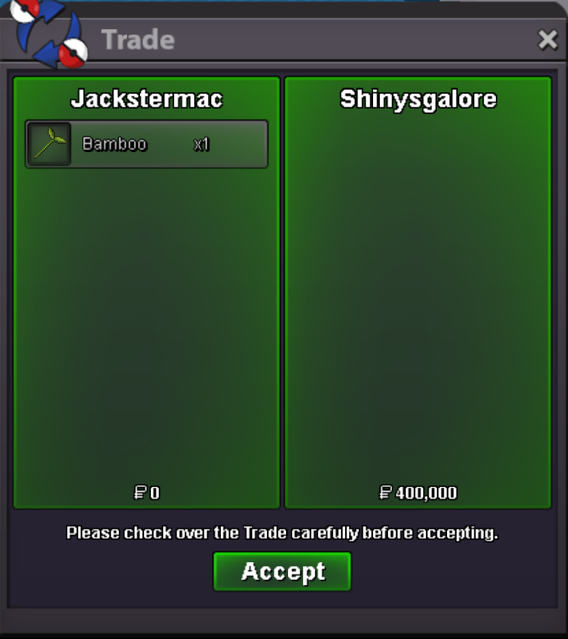Click the Bamboo item name label
Screen dimensions: 568x639
pos(114,144)
